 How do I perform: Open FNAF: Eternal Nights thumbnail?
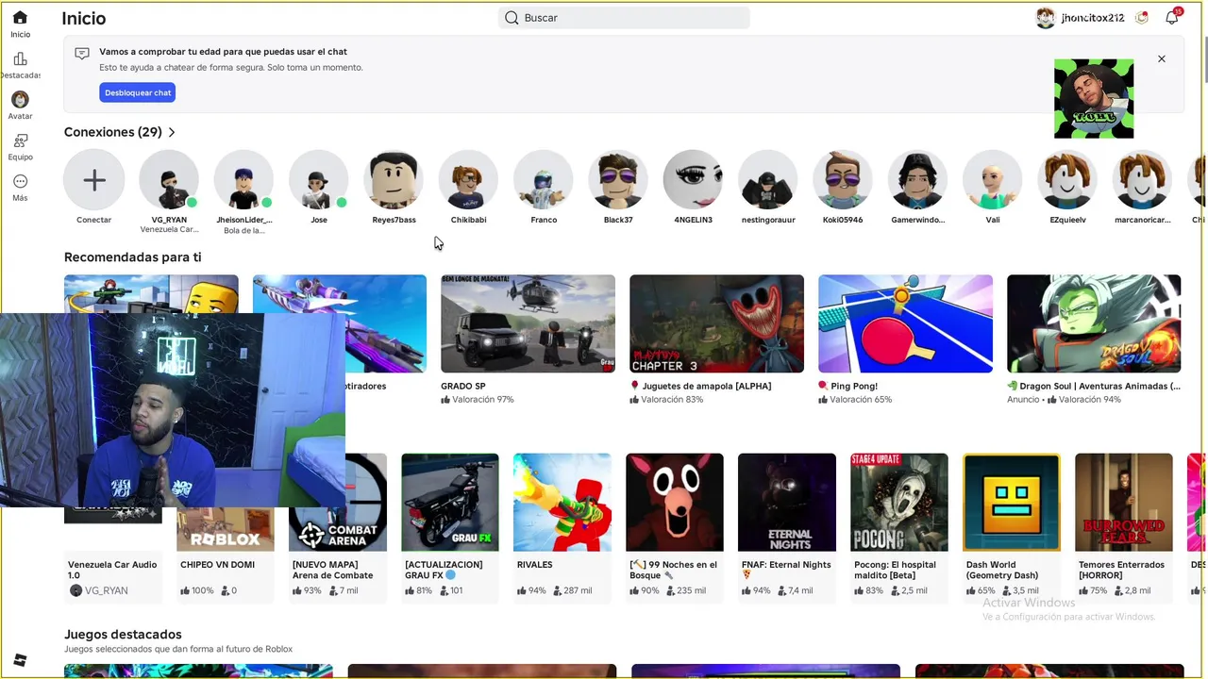(787, 502)
